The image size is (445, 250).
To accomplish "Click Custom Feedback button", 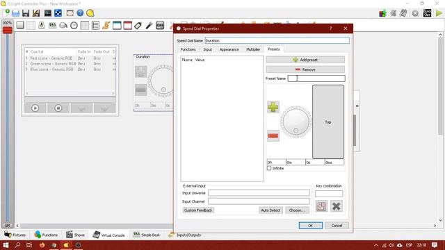I will pos(198,210).
